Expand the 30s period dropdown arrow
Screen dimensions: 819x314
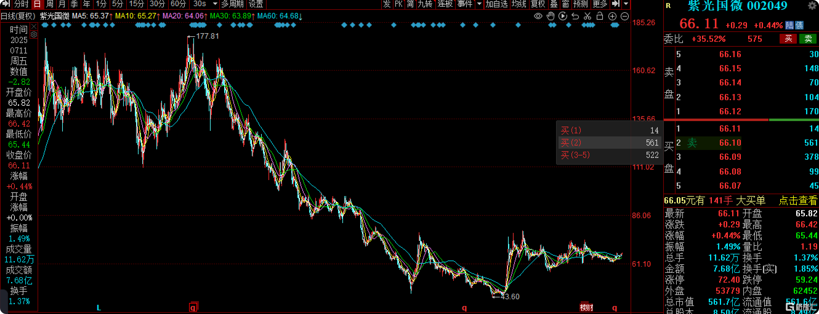[215, 4]
